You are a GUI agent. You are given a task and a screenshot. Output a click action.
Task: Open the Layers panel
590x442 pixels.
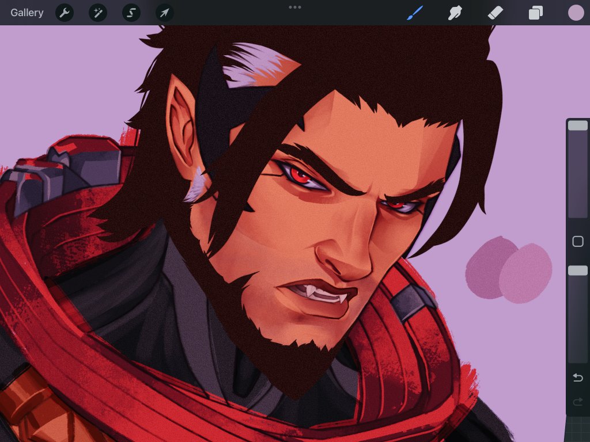[535, 13]
